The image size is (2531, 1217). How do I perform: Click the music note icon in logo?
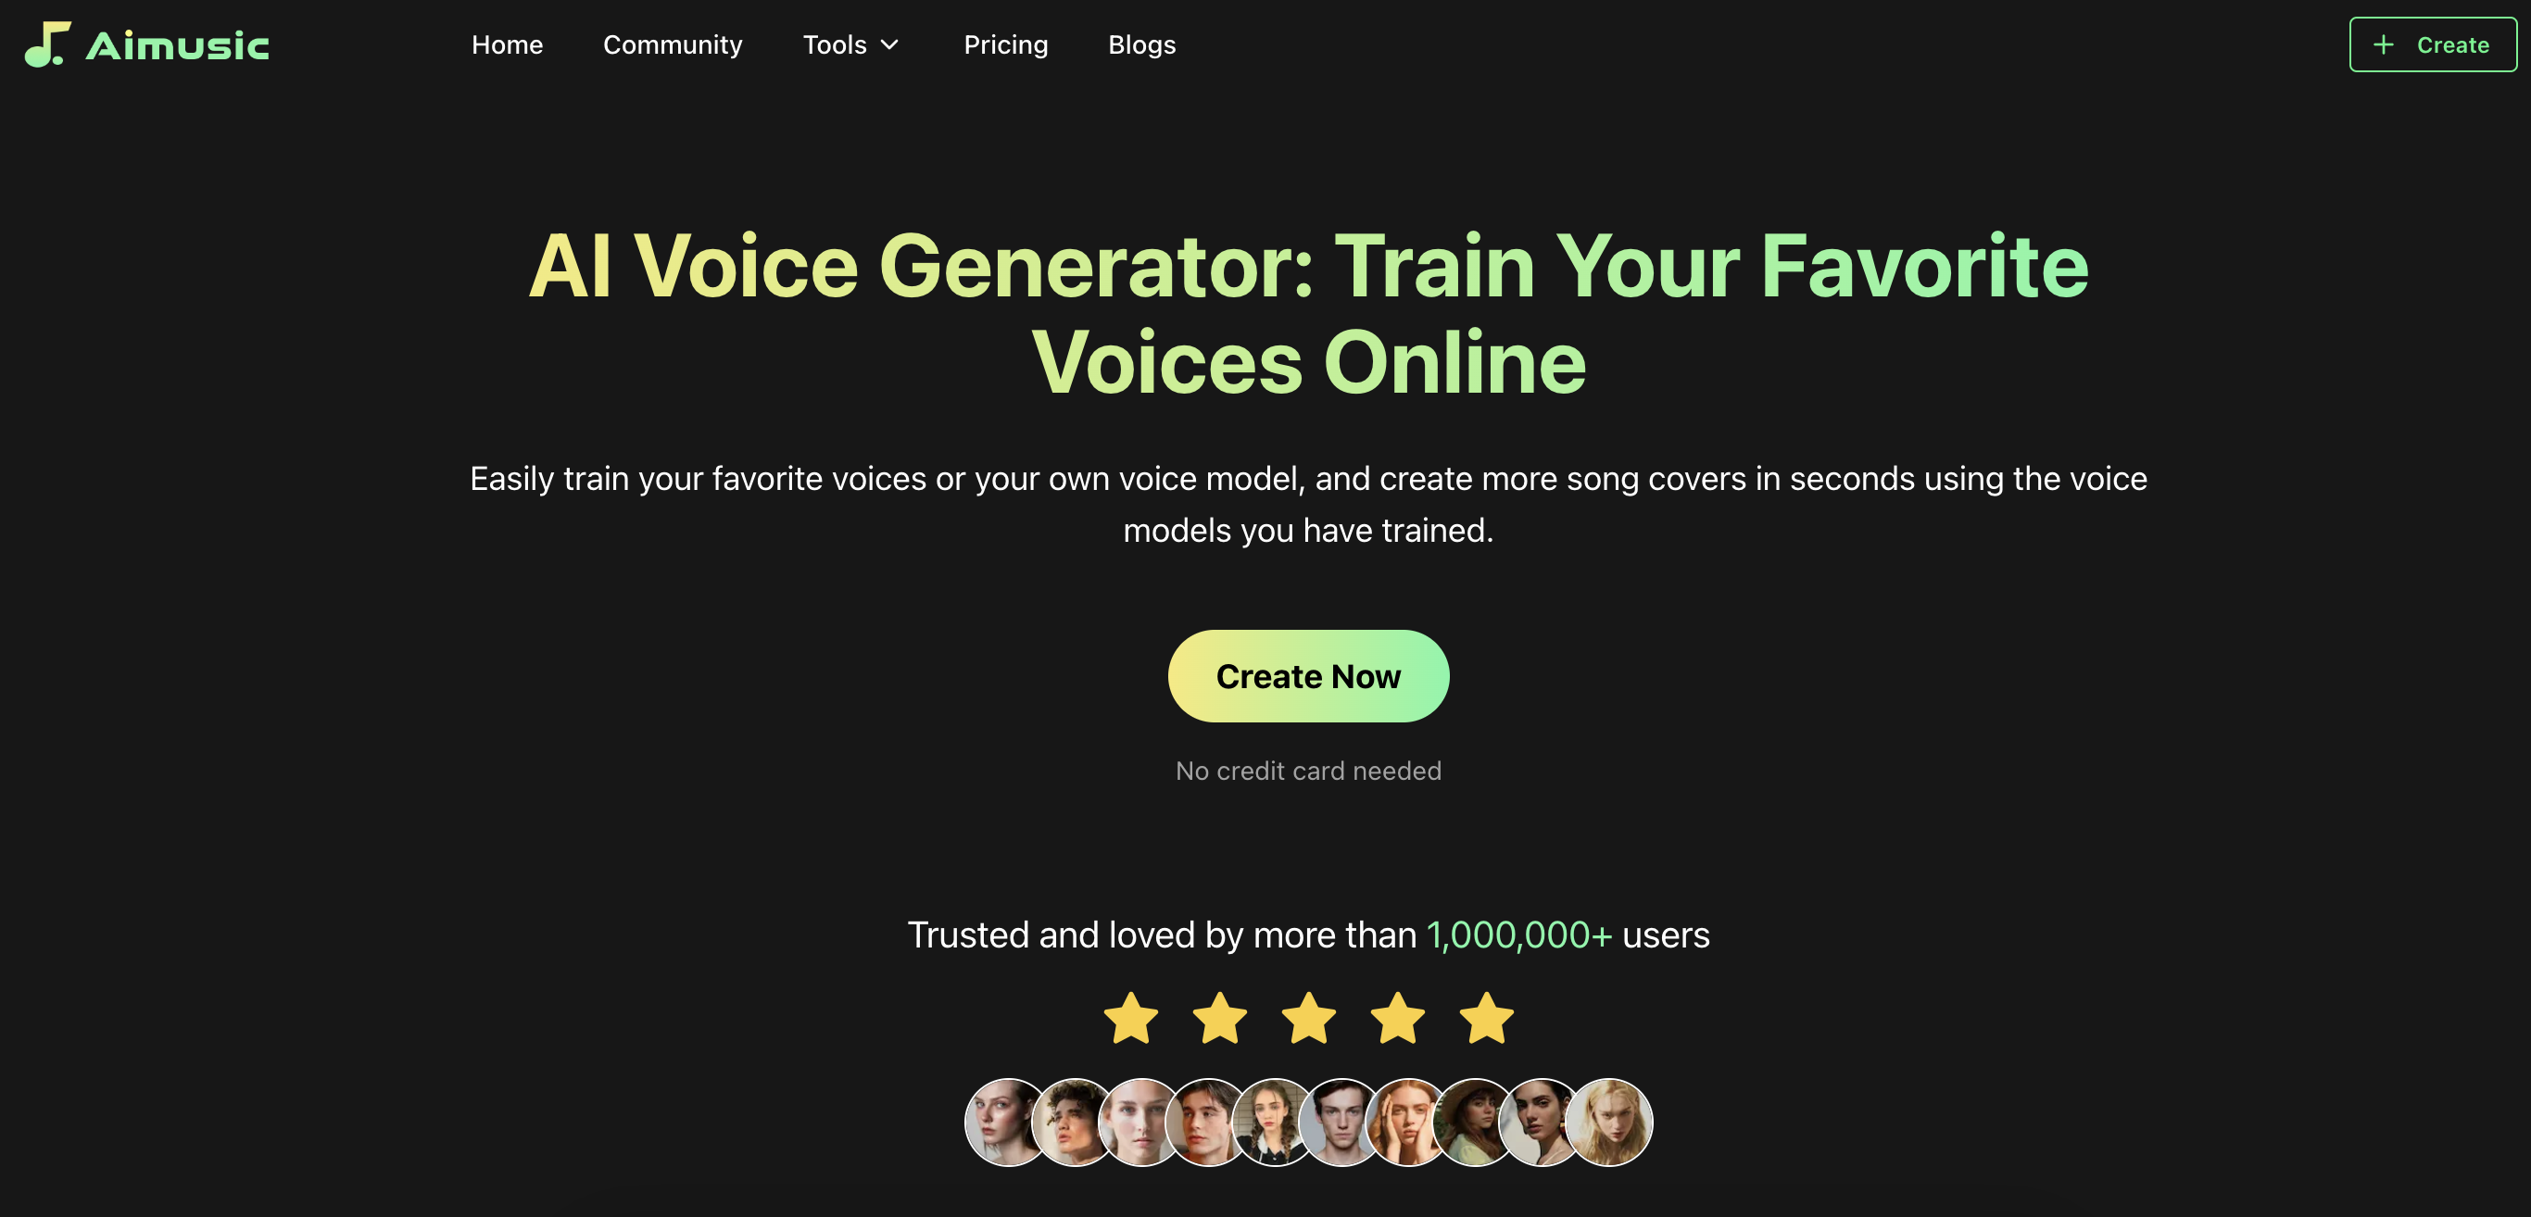pos(45,42)
